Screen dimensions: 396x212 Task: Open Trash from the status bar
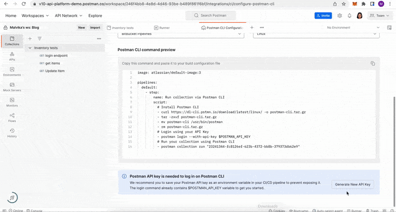(x=372, y=211)
